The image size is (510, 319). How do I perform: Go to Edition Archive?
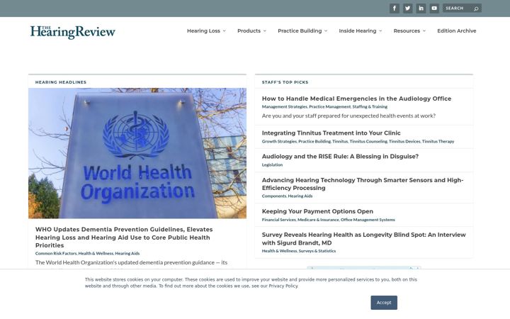[x=457, y=31]
